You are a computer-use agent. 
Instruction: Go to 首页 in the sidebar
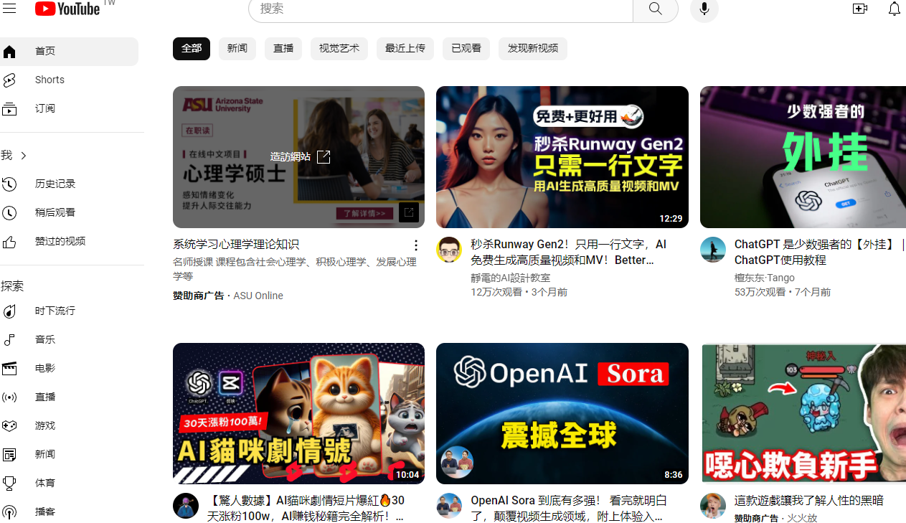69,52
